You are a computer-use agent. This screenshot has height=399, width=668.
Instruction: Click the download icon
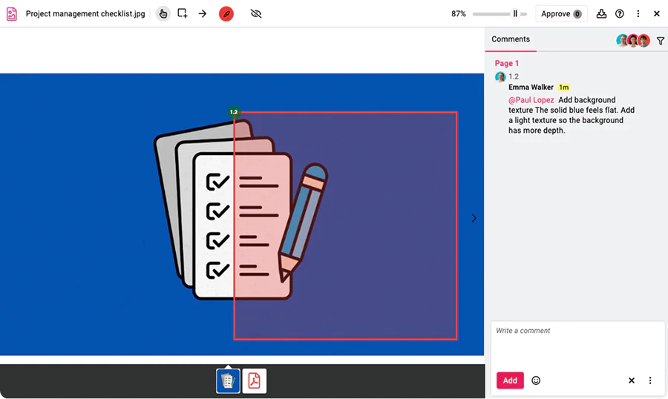pyautogui.click(x=601, y=13)
